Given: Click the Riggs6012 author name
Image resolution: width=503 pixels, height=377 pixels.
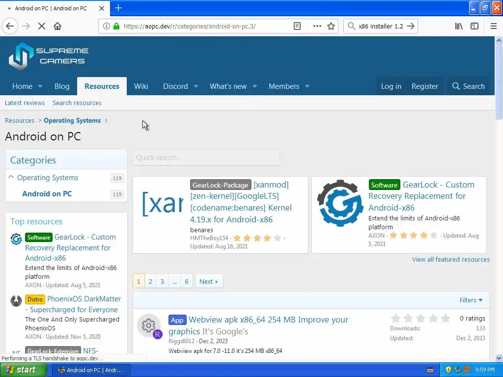Looking at the screenshot, I should 182,341.
